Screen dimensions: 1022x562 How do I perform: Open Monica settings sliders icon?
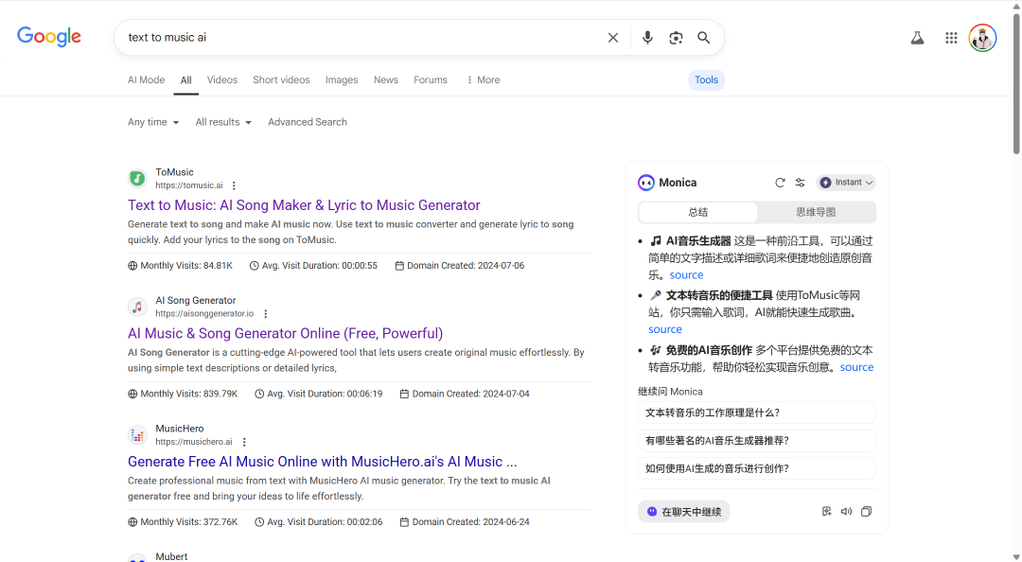click(x=800, y=183)
